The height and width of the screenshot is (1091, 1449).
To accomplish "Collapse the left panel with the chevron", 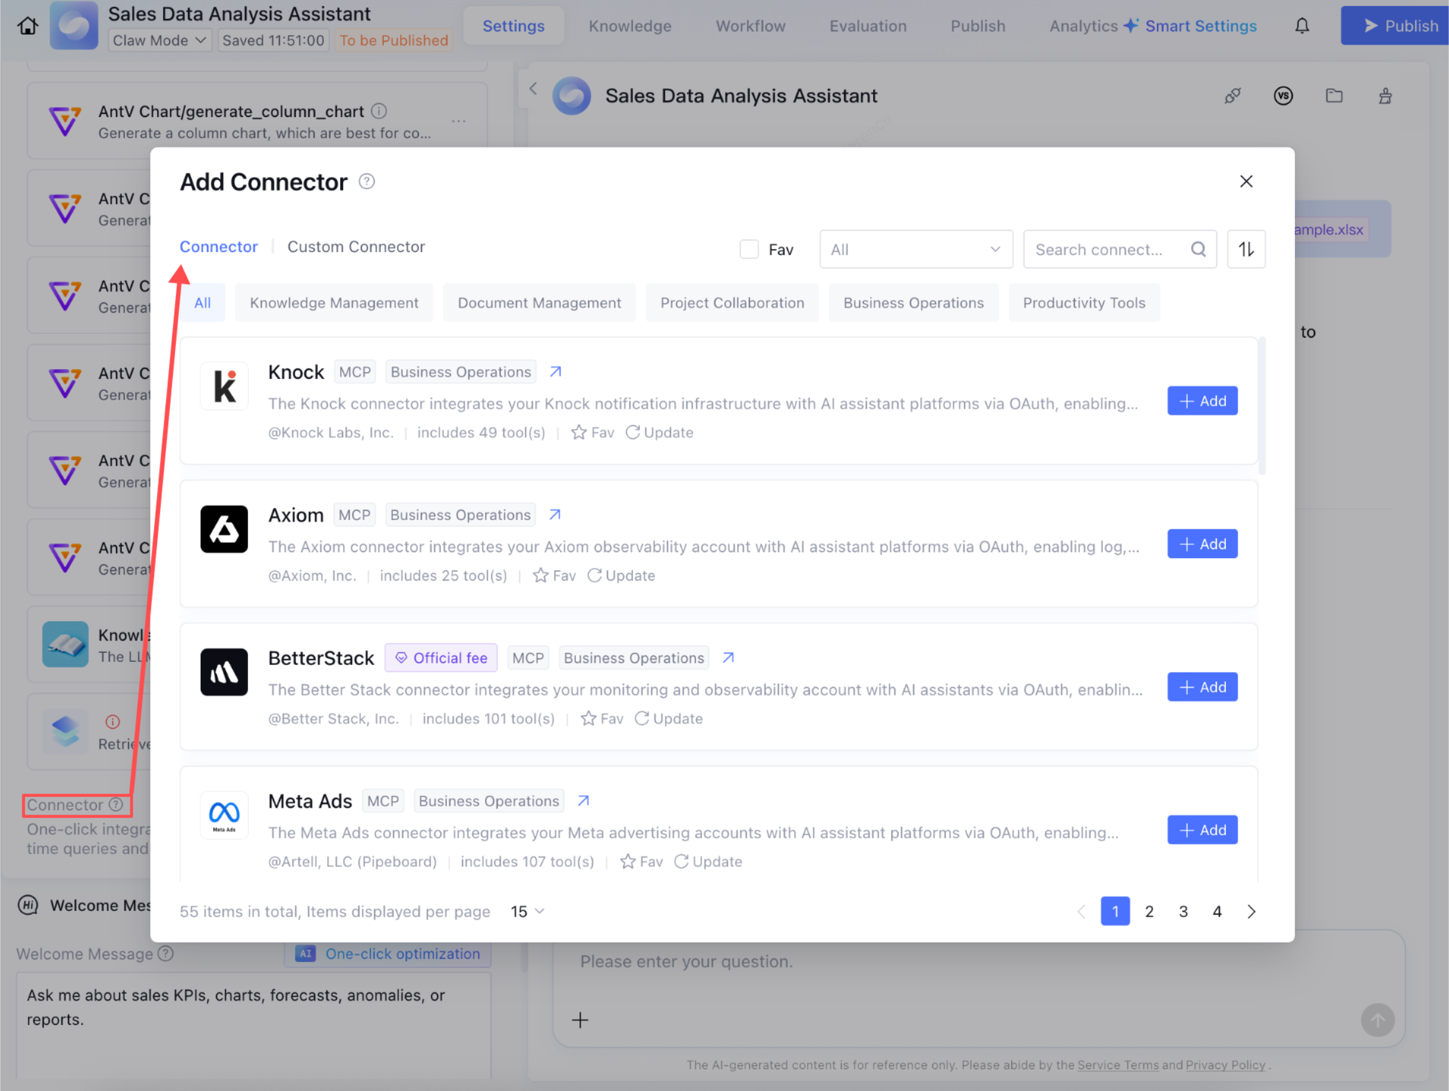I will tap(534, 88).
